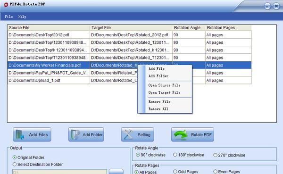The height and width of the screenshot is (174, 283).
Task: Choose Remove All from context menu
Action: tap(158, 109)
